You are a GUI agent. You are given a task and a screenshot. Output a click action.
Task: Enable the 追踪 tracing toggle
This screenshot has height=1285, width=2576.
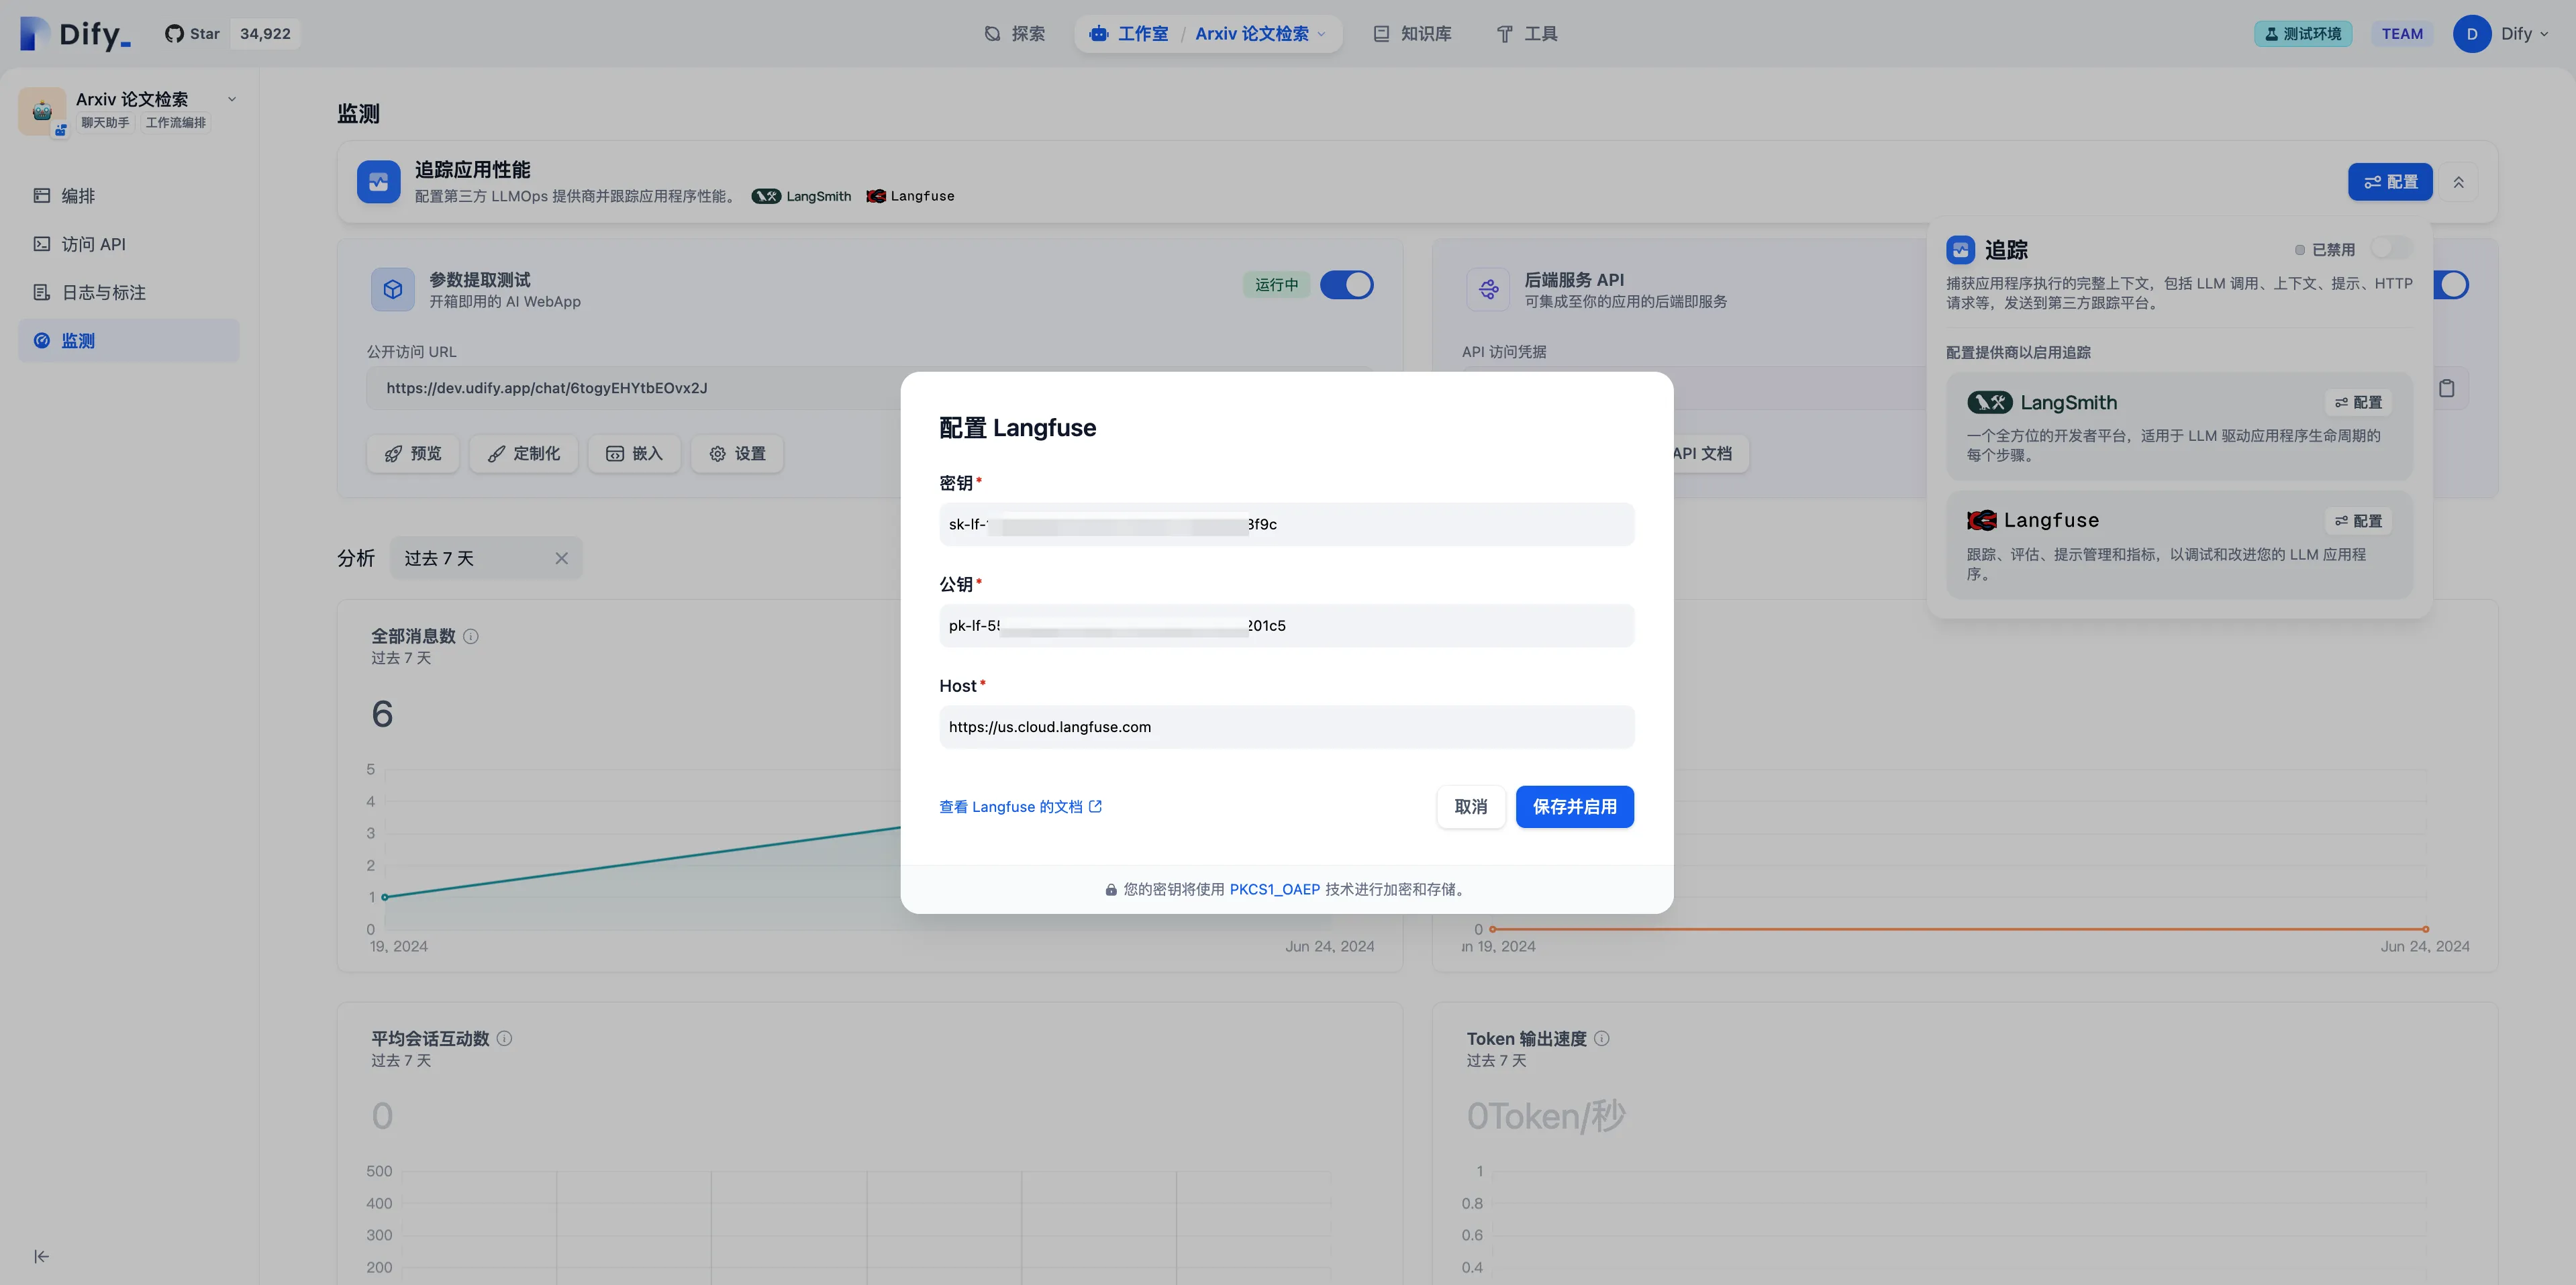[x=2391, y=248]
